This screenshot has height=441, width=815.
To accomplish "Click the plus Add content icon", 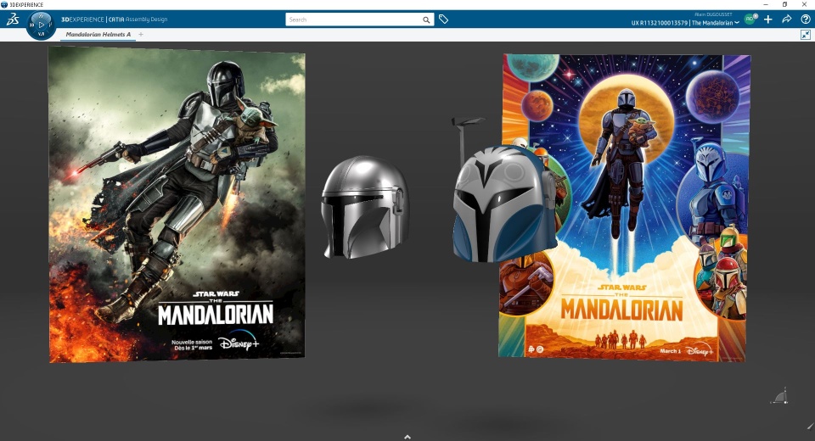I will [x=767, y=20].
